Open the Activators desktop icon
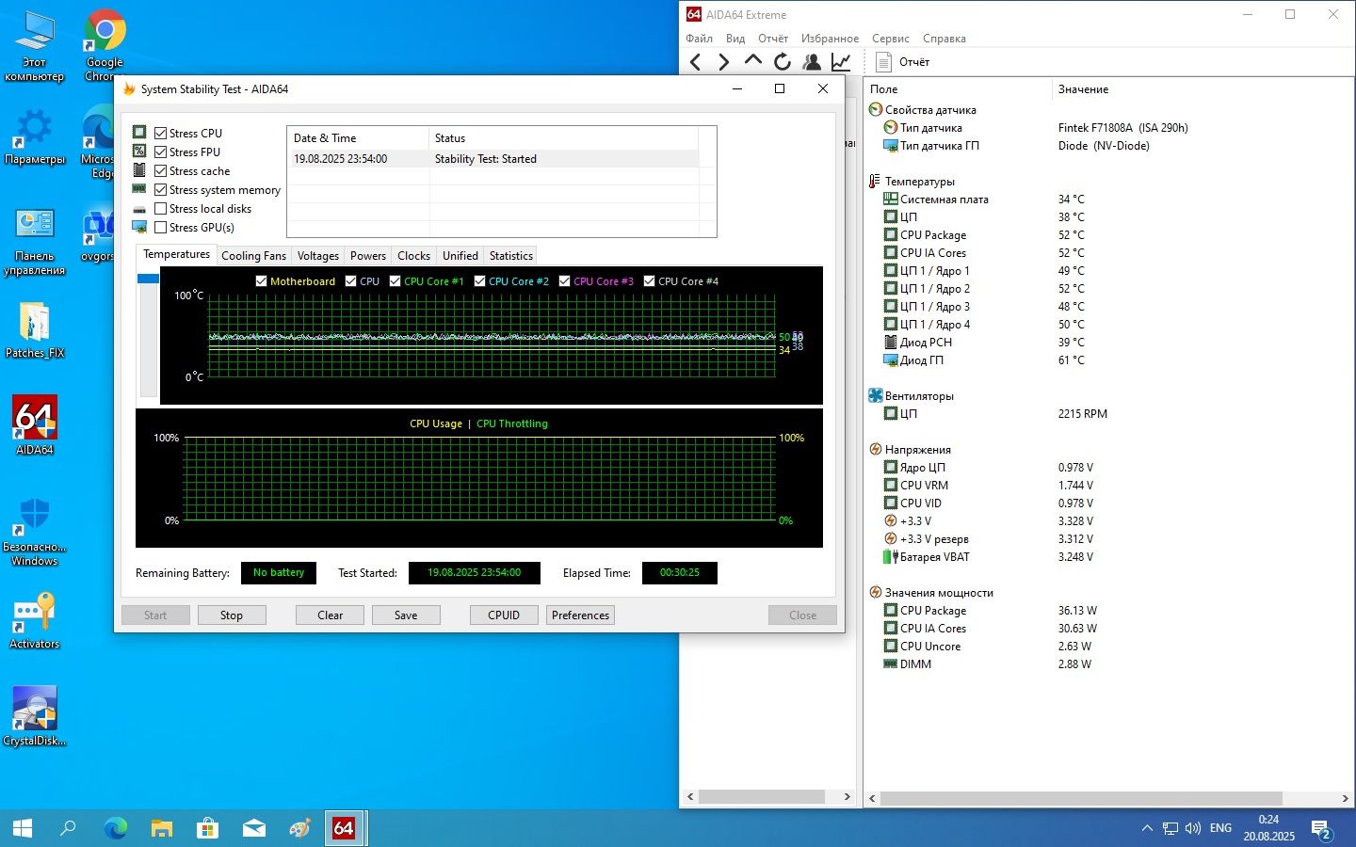This screenshot has width=1356, height=847. (35, 619)
